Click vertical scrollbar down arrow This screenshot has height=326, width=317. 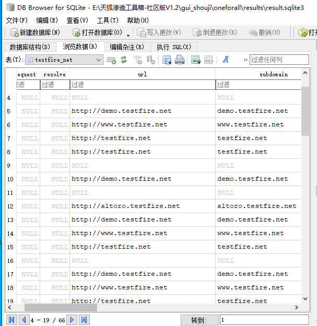pos(305,299)
